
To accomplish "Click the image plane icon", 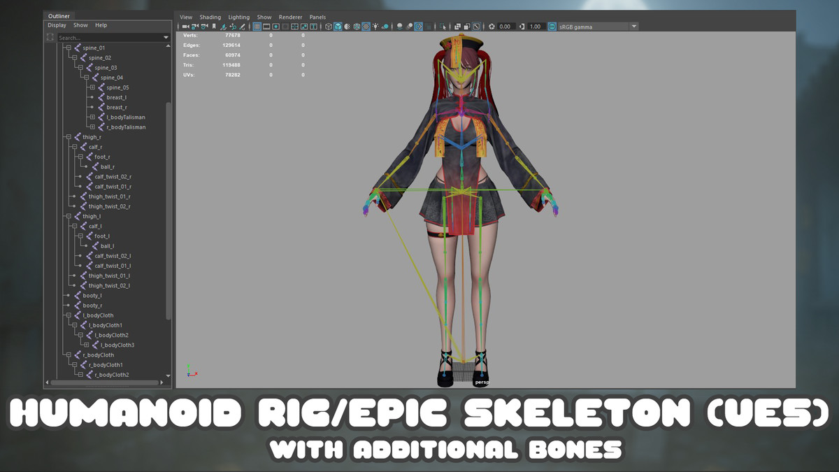I will click(x=223, y=27).
